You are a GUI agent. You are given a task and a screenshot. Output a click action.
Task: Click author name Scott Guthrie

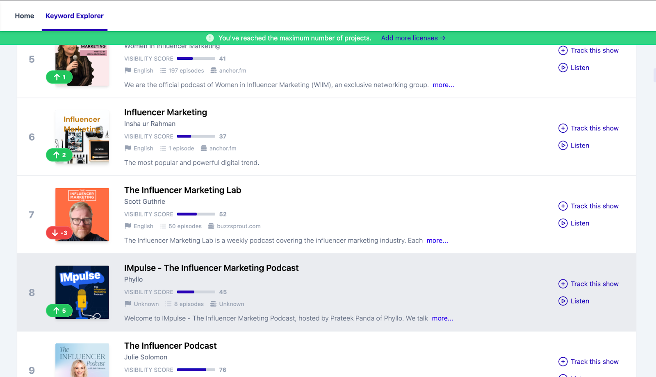145,202
